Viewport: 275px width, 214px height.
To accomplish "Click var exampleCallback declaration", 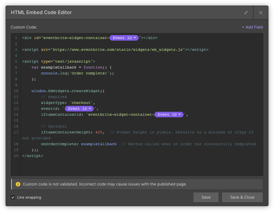I will 71,68.
